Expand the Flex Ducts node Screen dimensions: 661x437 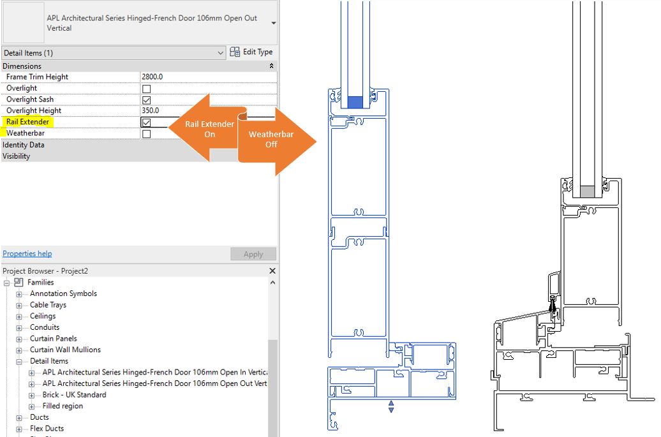19,429
